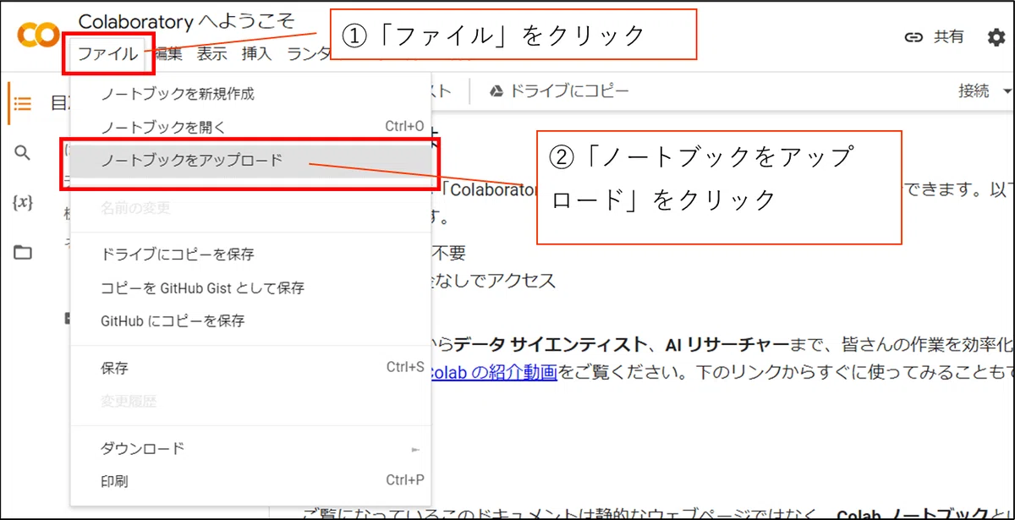Click the Drive icon beside ドライブにコピー

pos(497,91)
